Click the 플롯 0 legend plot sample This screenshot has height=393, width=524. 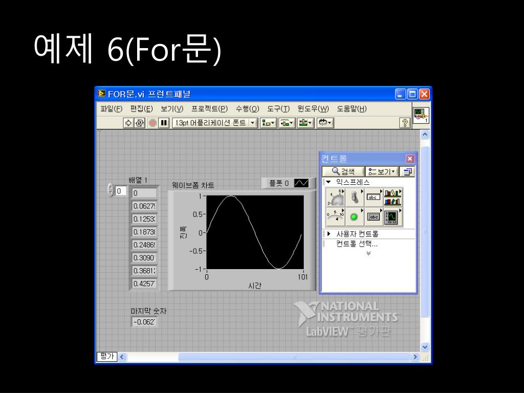[301, 183]
